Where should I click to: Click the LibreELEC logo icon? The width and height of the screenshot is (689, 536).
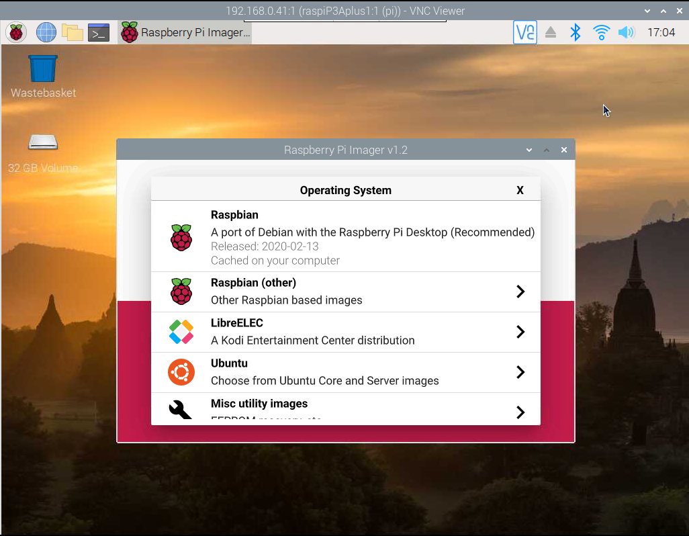(x=181, y=332)
